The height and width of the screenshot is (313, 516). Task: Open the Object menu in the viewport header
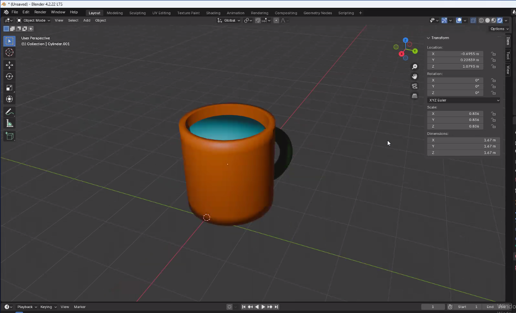click(x=101, y=20)
